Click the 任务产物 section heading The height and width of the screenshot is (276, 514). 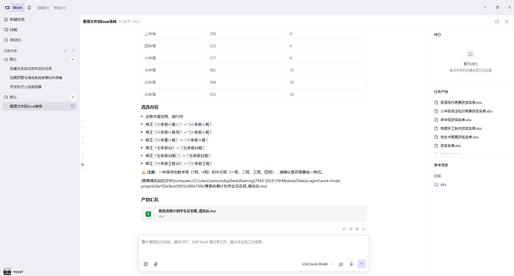[x=441, y=92]
